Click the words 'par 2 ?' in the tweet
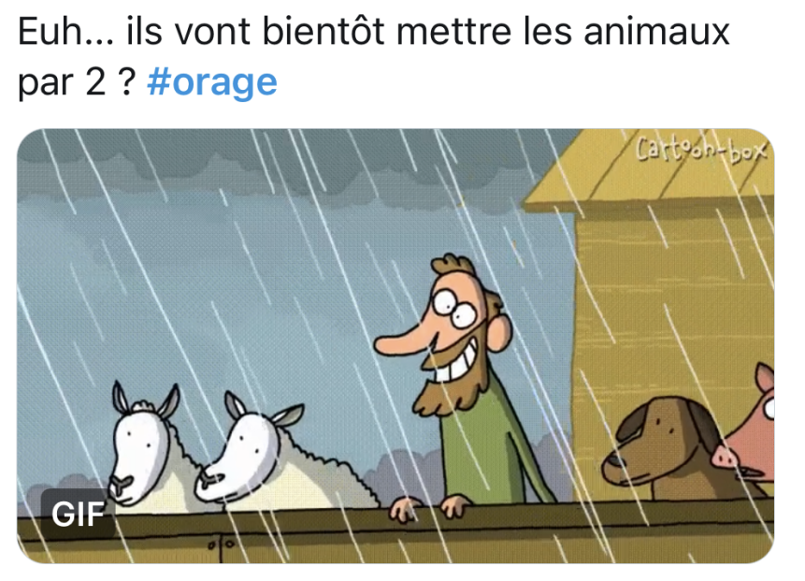805x581 pixels. 77,82
